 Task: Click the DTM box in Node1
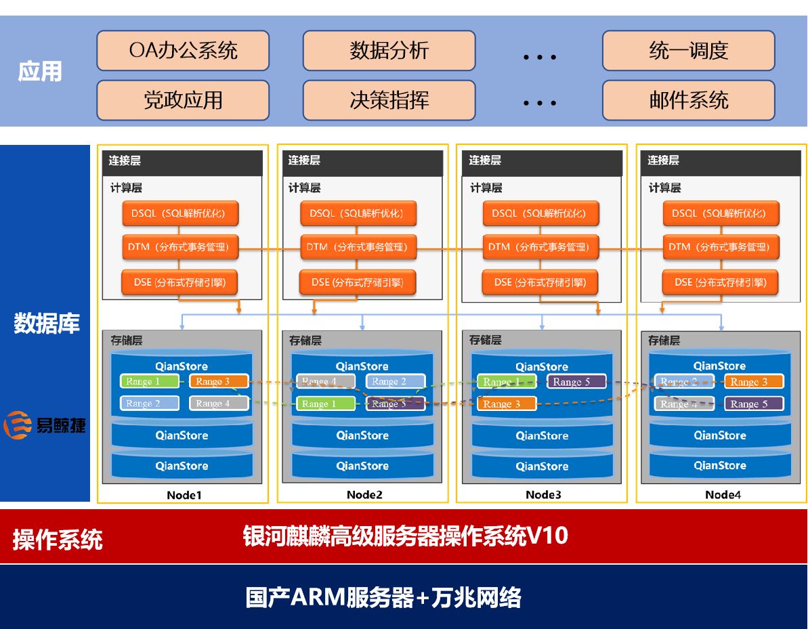pos(180,246)
